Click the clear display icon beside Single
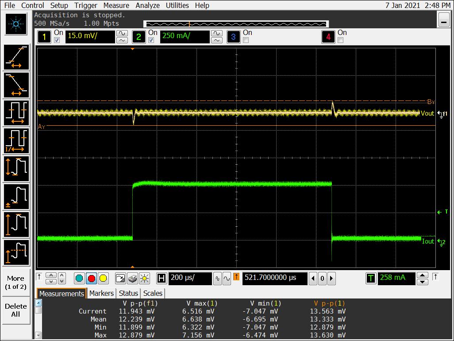Viewport: 454px width, 341px height. pyautogui.click(x=120, y=279)
